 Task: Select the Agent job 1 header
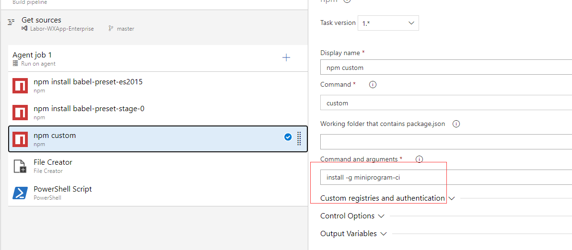(x=158, y=58)
